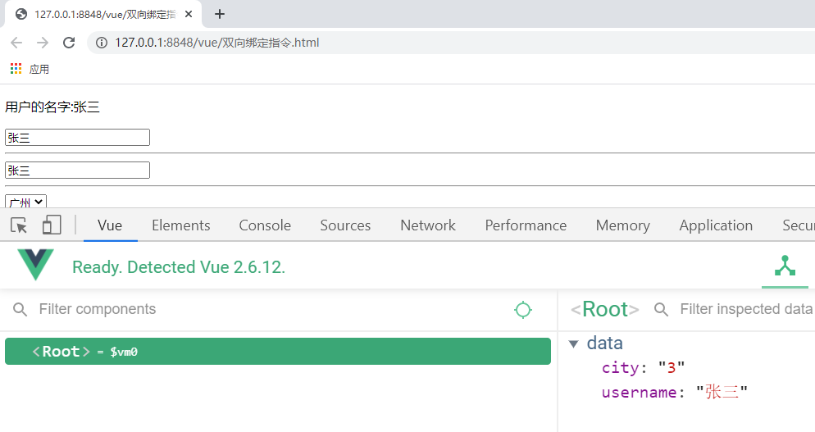Open the Network tab
815x432 pixels.
point(428,225)
